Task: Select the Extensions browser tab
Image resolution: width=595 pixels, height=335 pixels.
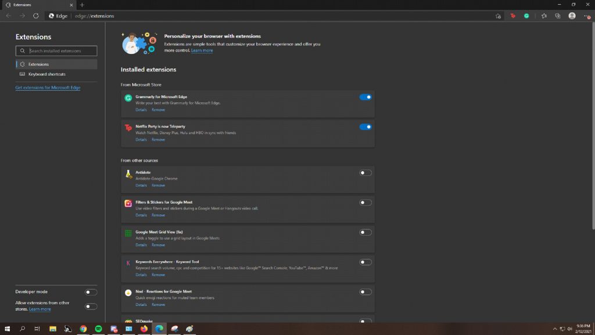Action: tap(38, 5)
